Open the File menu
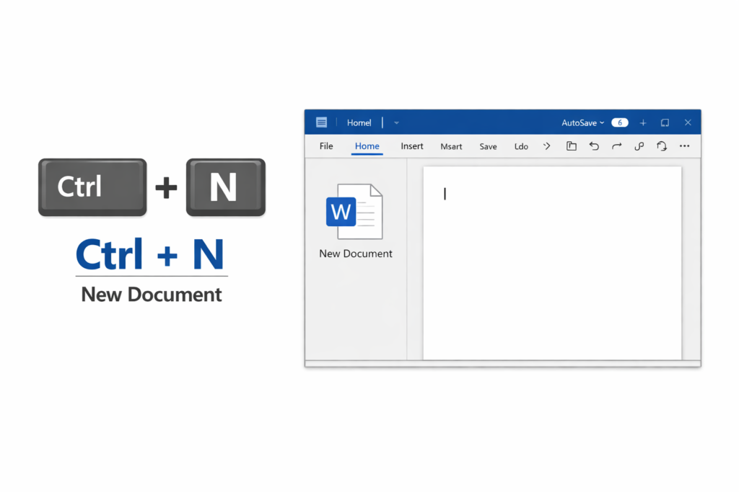Viewport: 739px width, 492px height. click(x=325, y=146)
